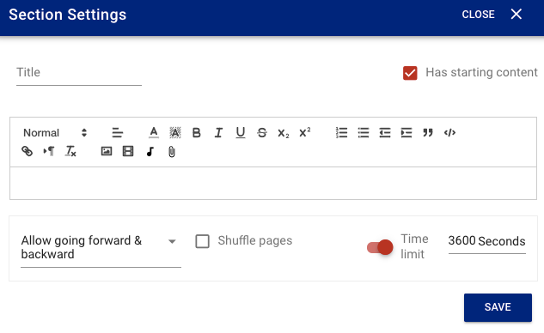The image size is (544, 333).
Task: Enable the Shuffle pages checkbox
Action: point(202,241)
